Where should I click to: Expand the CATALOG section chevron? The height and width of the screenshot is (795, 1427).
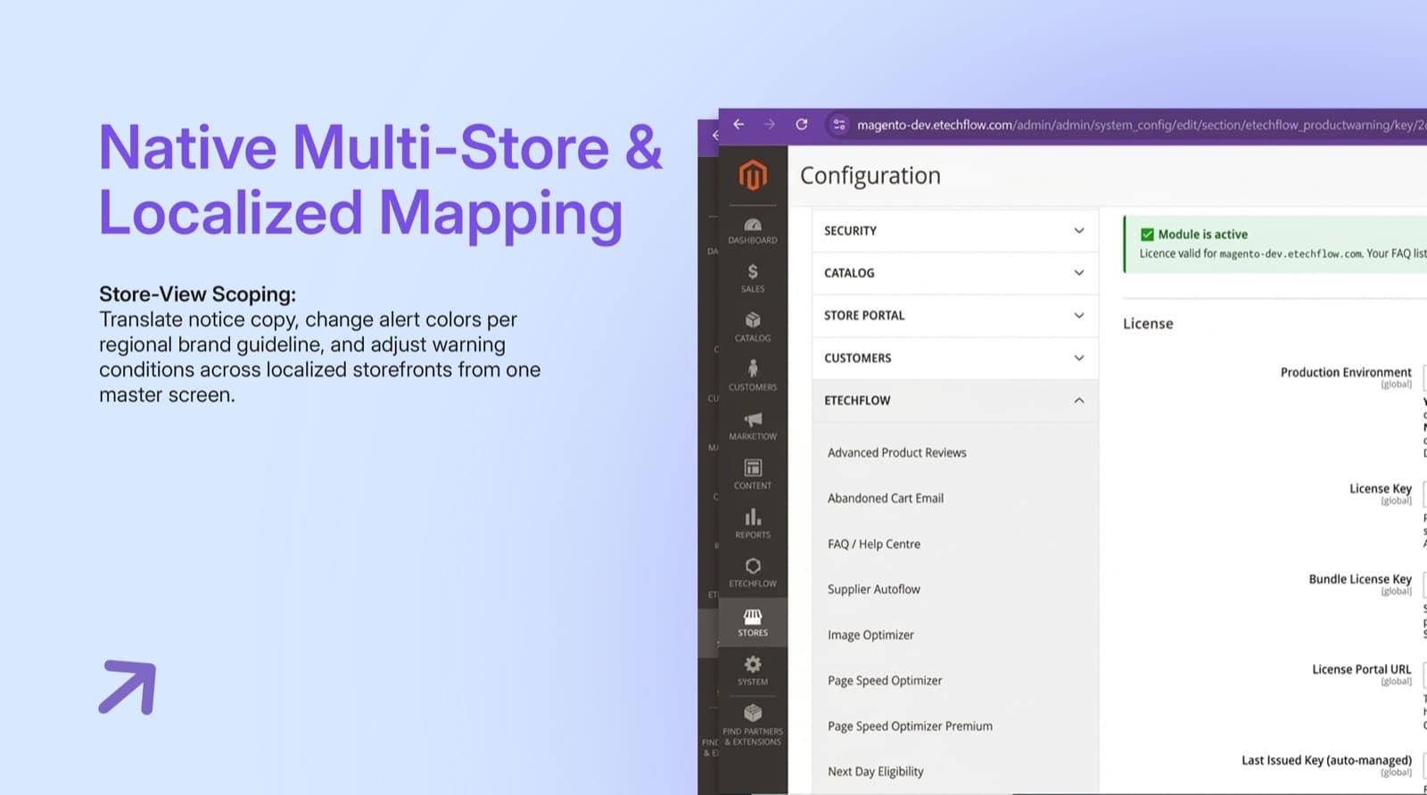coord(1079,273)
